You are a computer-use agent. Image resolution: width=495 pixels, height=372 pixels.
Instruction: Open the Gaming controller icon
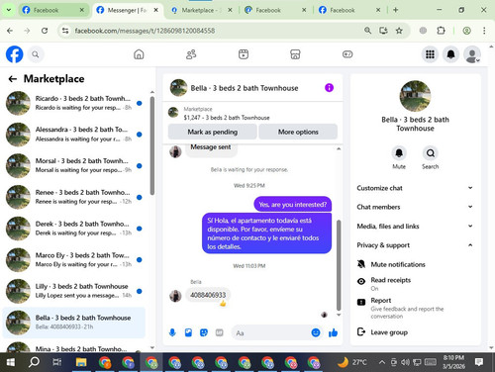tap(347, 54)
